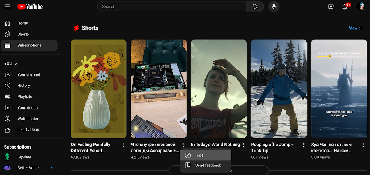370x175 pixels.
Task: Open options for On Feeling Painfully Different
Action: coord(123,145)
